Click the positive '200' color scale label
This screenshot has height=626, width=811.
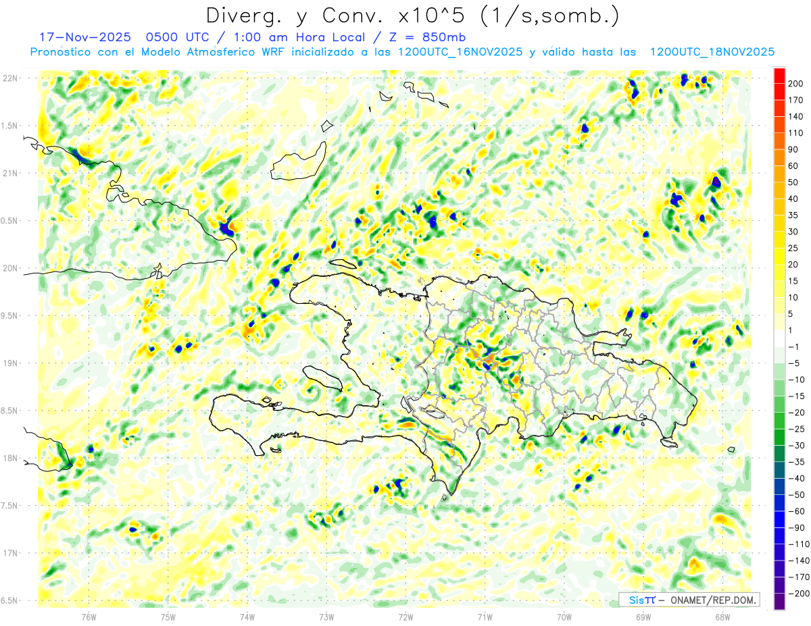click(x=797, y=83)
